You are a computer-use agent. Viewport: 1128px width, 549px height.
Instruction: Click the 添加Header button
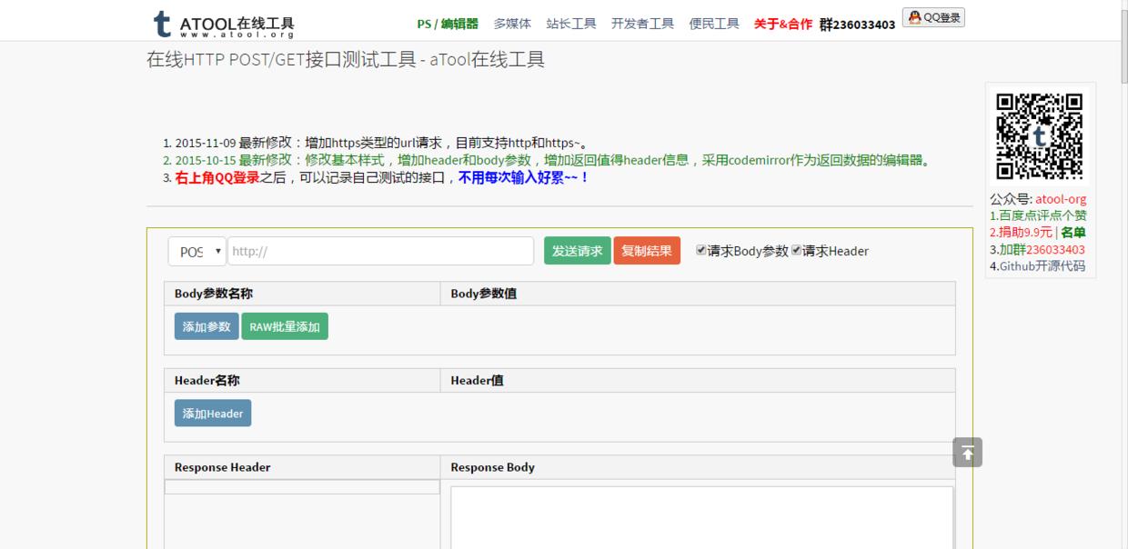[x=212, y=413]
